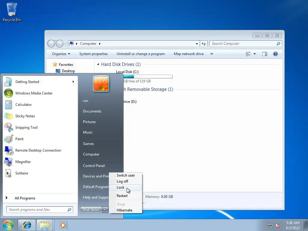Viewport: 308px width, 231px height.
Task: Open vm user folder link
Action: point(85,101)
